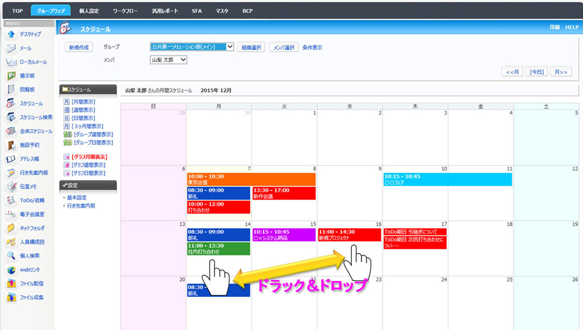583x330 pixels.
Task: Open the SFA tab
Action: 197,11
